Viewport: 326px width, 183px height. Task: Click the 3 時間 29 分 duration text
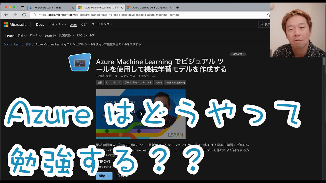coord(104,76)
